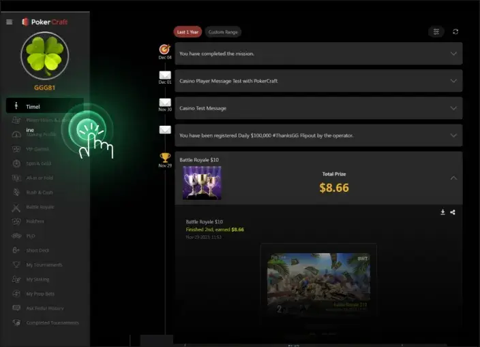Click the Hold'em cards icon
Viewport: 480px width, 347px height.
[x=16, y=221]
